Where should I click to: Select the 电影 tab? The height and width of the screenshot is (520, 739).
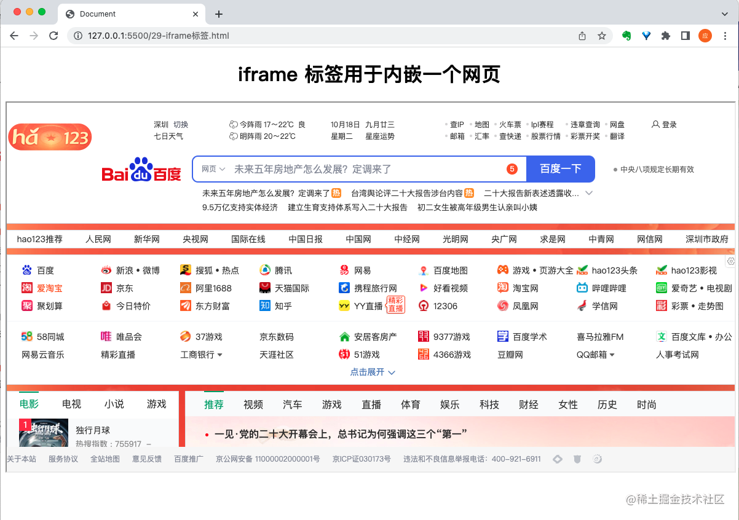29,404
